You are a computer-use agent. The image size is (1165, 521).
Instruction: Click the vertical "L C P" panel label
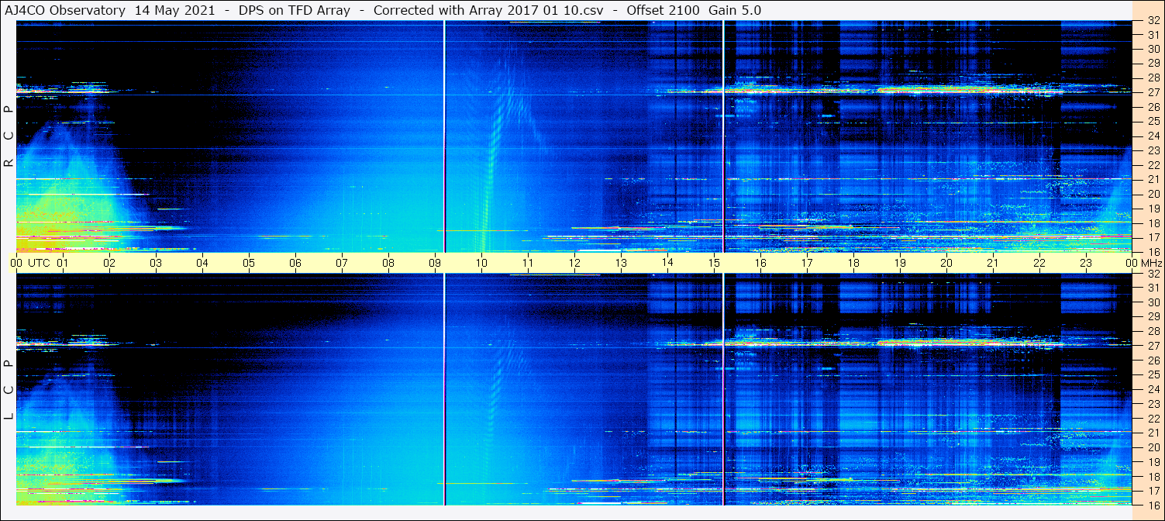tap(9, 390)
